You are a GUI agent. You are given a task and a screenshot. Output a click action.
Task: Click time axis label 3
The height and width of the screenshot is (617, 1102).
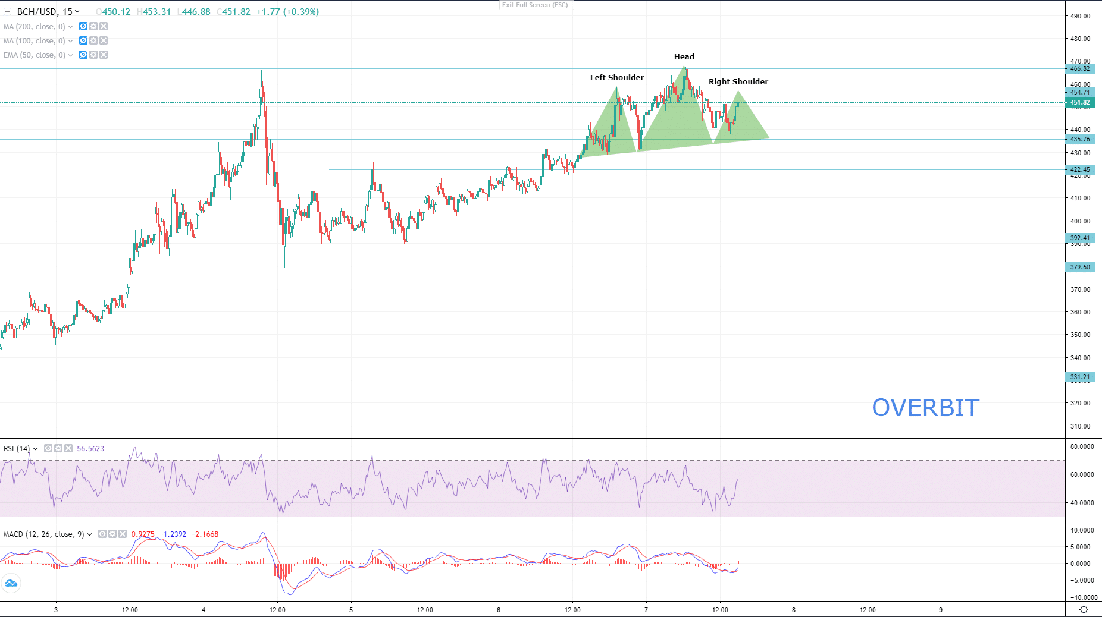pos(56,610)
